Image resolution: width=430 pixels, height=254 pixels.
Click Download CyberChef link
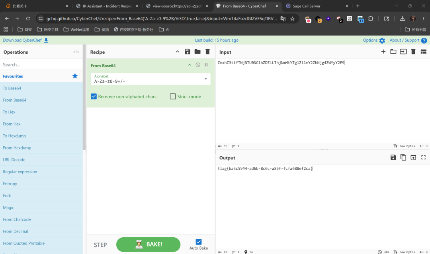click(25, 40)
